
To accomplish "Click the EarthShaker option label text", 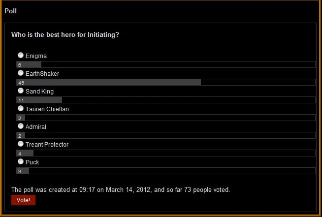I will [x=42, y=74].
